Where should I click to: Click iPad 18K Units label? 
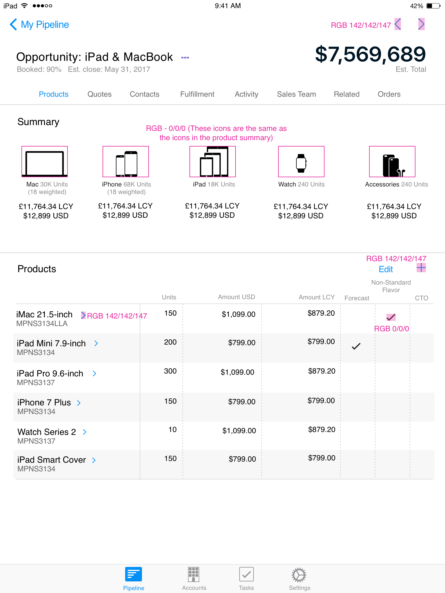point(214,184)
